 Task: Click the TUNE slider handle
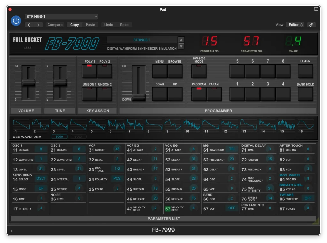[60, 83]
